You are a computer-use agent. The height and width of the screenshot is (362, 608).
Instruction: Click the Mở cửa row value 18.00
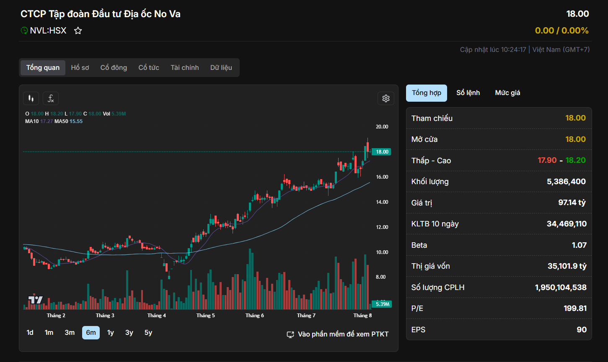(x=576, y=139)
